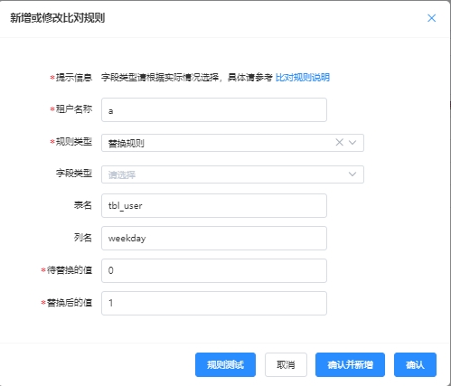The height and width of the screenshot is (386, 451).
Task: Confirm with the 确认 button
Action: (x=415, y=365)
